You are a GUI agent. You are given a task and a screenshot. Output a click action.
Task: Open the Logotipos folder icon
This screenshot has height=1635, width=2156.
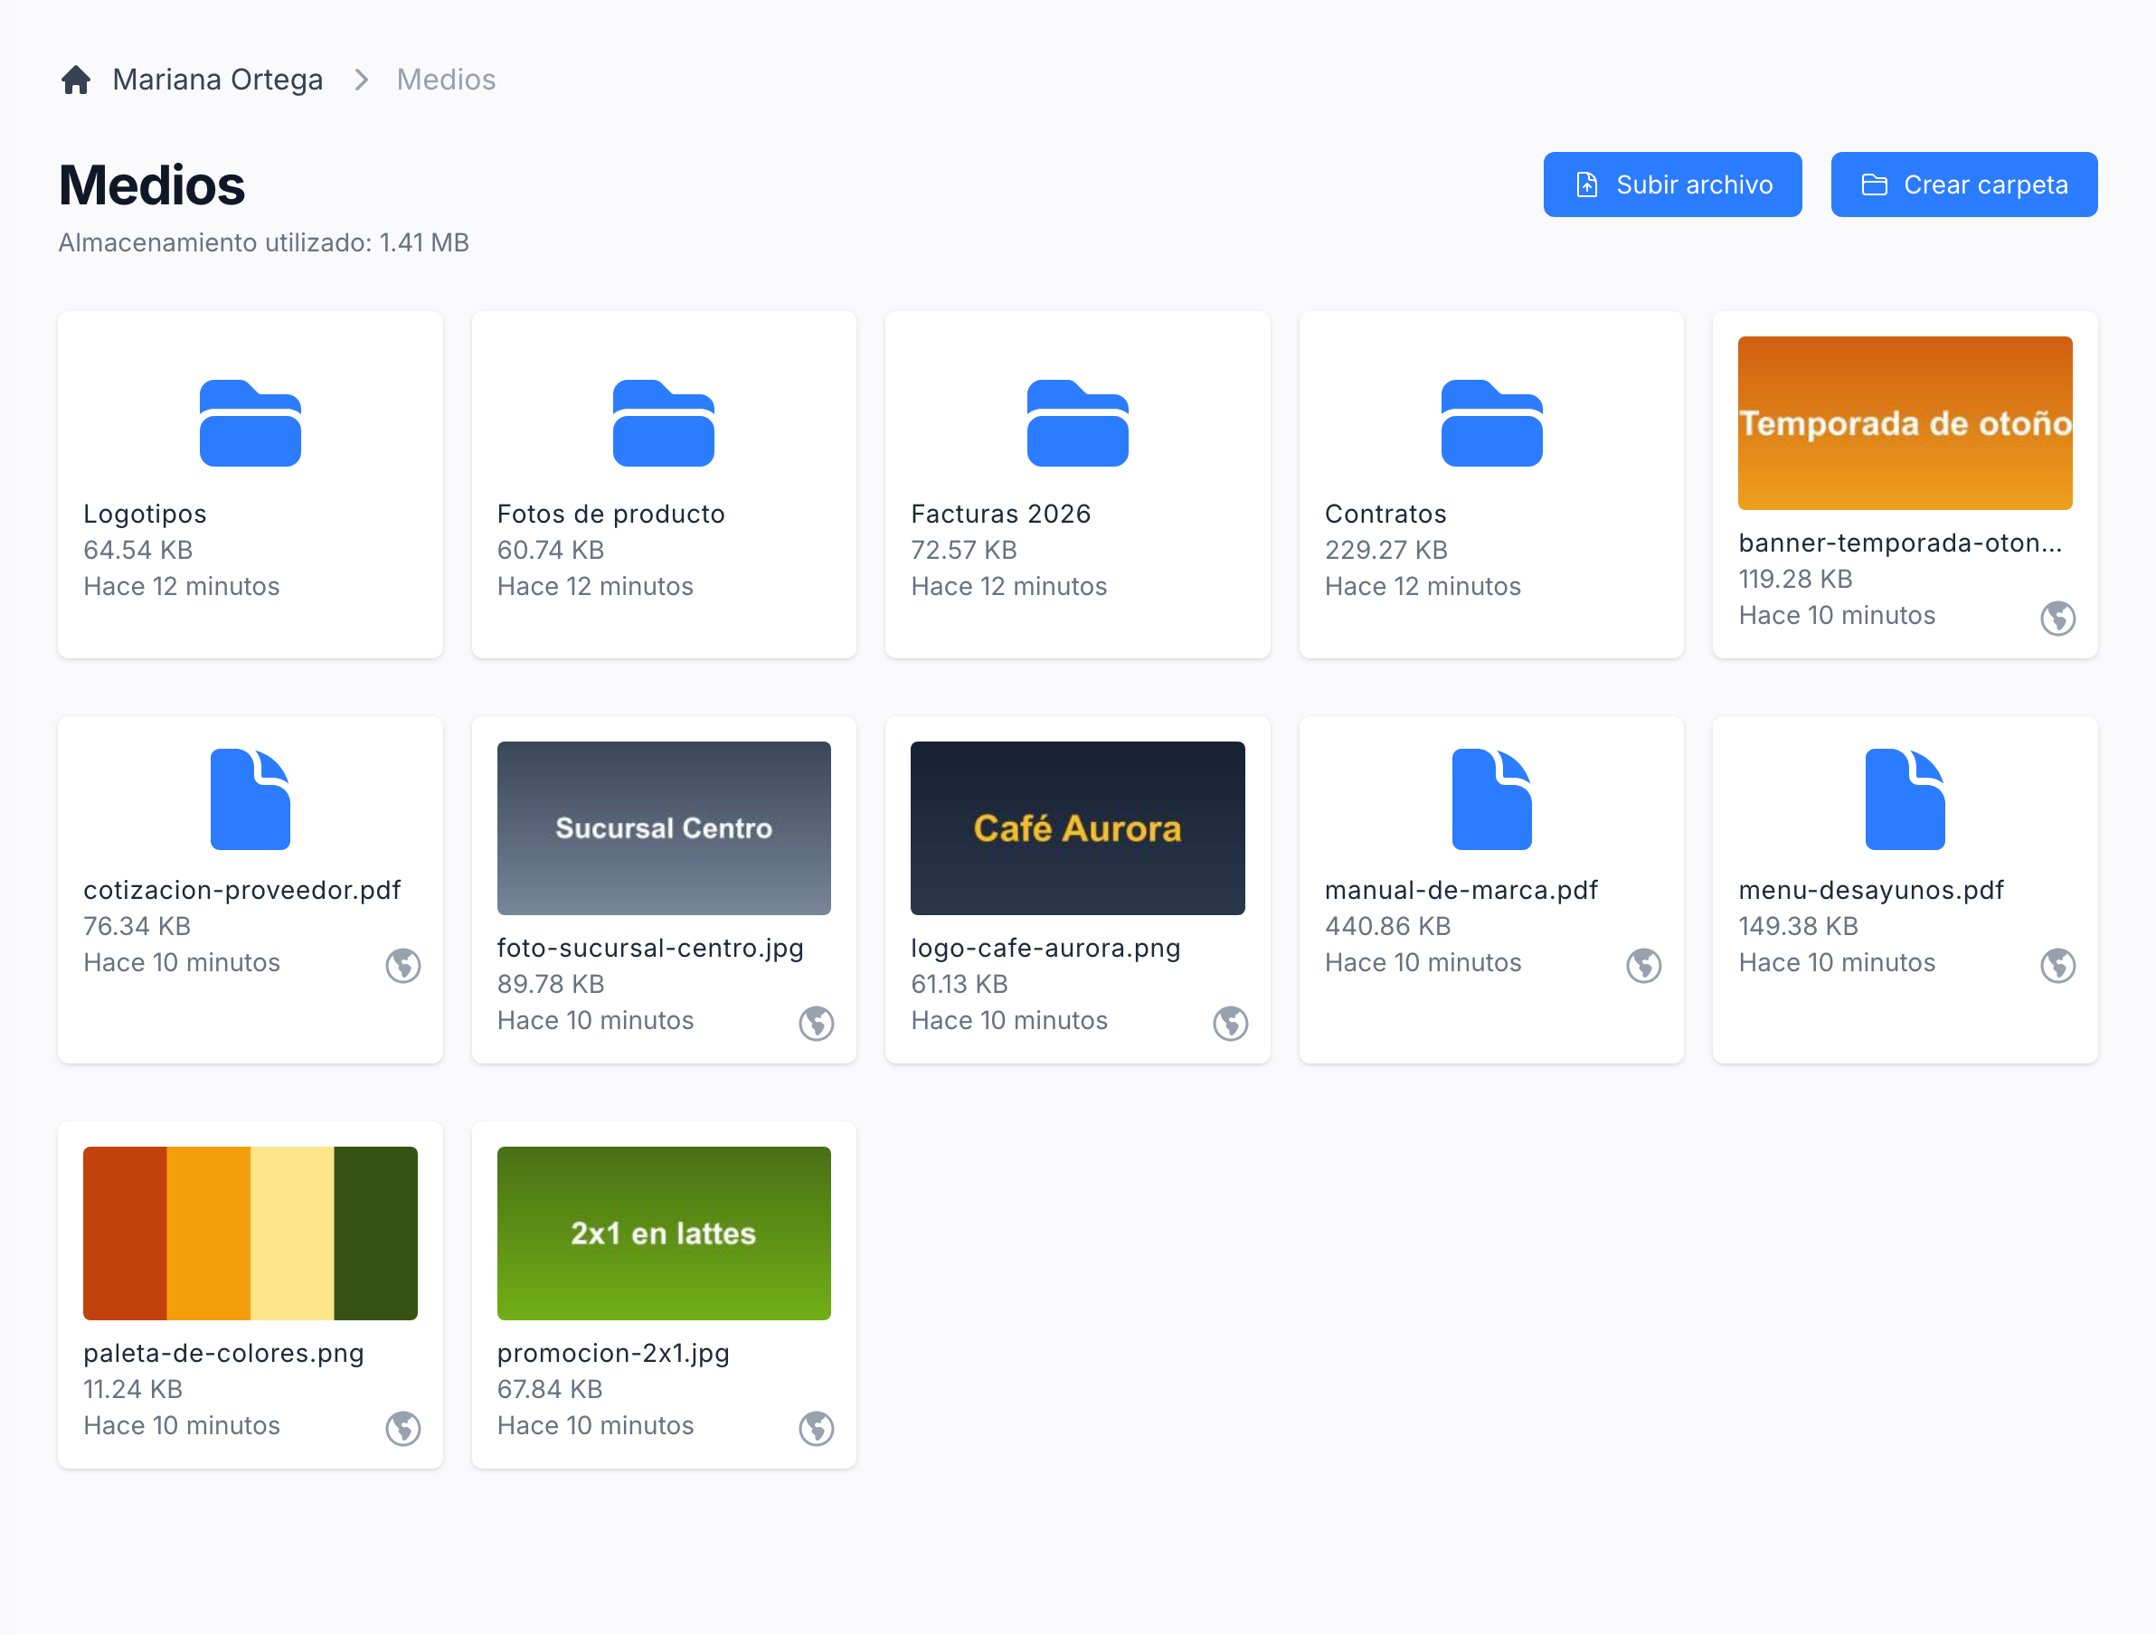click(x=251, y=423)
